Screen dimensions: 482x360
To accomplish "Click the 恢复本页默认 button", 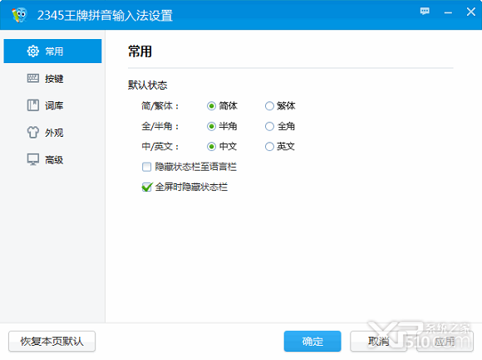I will coord(52,341).
